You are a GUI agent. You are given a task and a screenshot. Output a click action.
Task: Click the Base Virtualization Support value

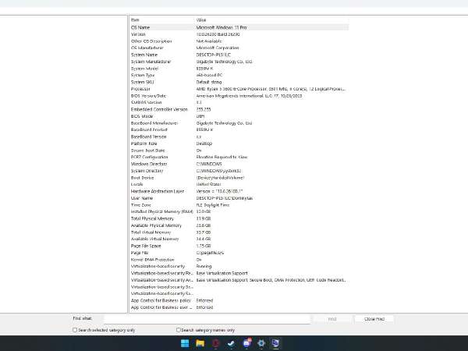(x=222, y=273)
